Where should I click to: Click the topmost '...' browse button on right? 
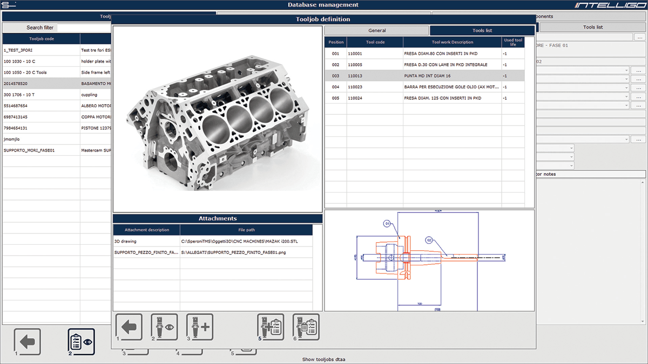(639, 37)
